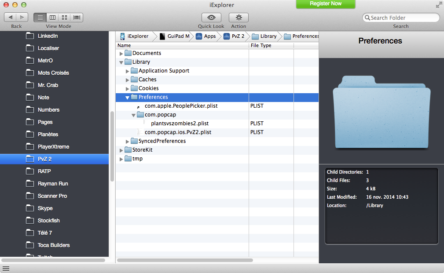Click the Library breadcrumb

pos(264,36)
